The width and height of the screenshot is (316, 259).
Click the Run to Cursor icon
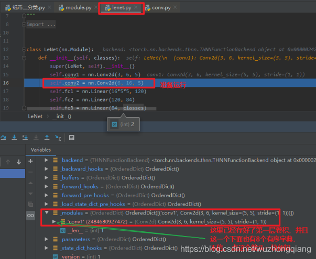tap(58, 138)
